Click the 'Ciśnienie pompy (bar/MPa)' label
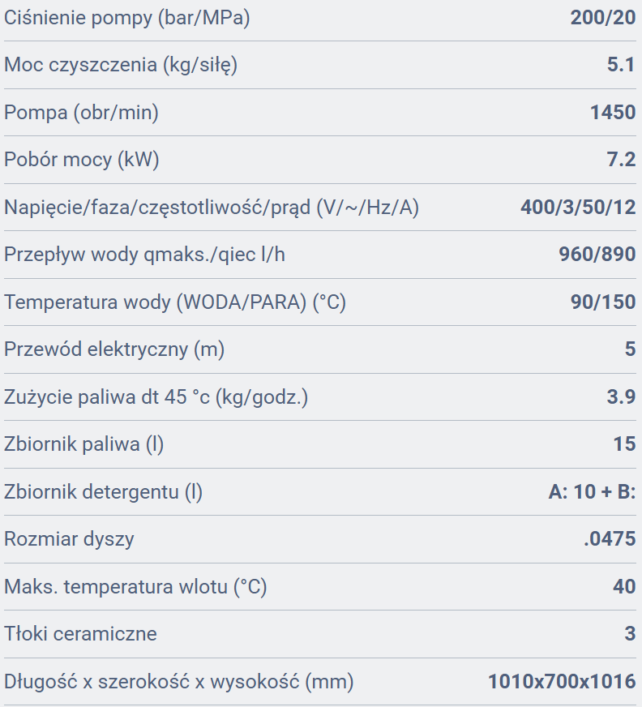Viewport: 642px width, 707px height. (126, 18)
